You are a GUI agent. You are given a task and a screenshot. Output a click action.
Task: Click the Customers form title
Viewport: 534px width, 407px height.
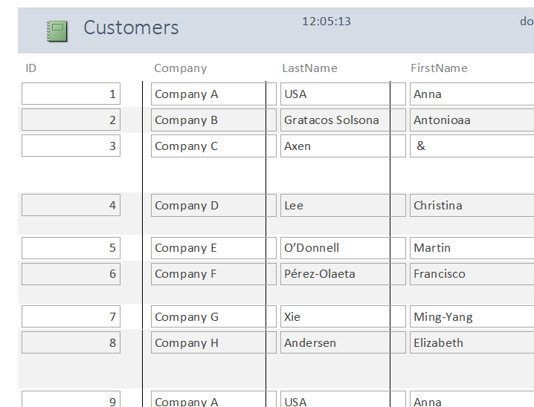pos(131,28)
